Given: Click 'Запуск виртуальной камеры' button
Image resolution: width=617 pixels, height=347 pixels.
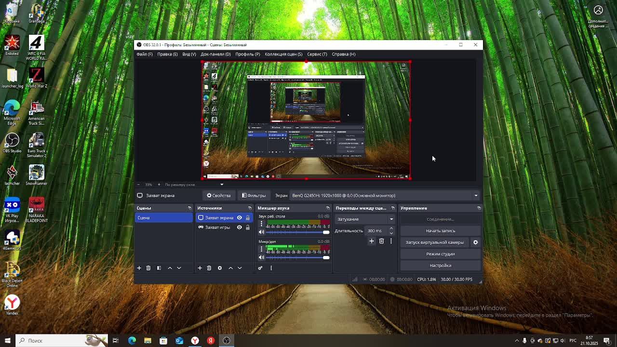Looking at the screenshot, I should 434,242.
